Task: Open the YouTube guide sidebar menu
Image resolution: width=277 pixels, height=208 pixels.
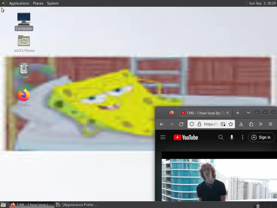Action: pyautogui.click(x=163, y=137)
